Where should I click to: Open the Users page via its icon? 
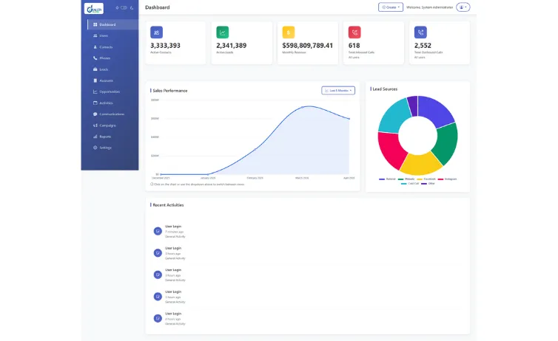point(95,36)
